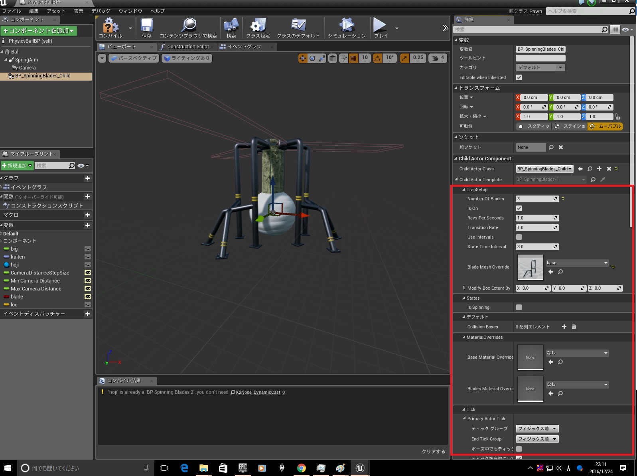Expand the Modify Box Extent By row
The height and width of the screenshot is (476, 637).
pyautogui.click(x=464, y=288)
